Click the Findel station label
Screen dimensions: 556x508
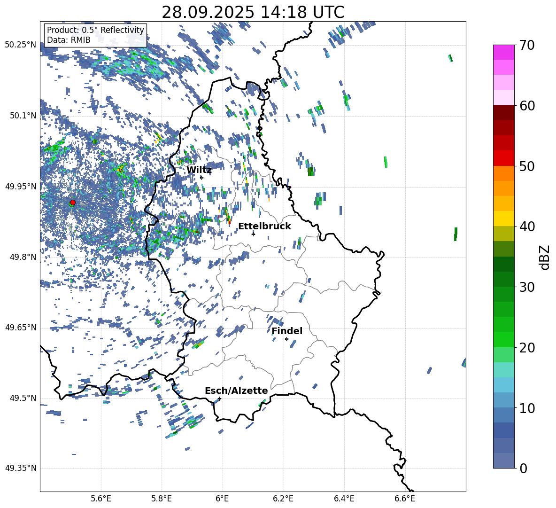click(287, 331)
